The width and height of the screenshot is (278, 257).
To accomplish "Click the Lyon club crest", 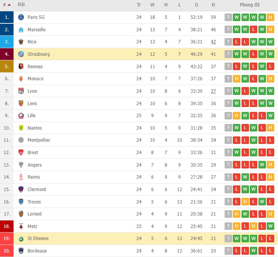I will (21, 91).
